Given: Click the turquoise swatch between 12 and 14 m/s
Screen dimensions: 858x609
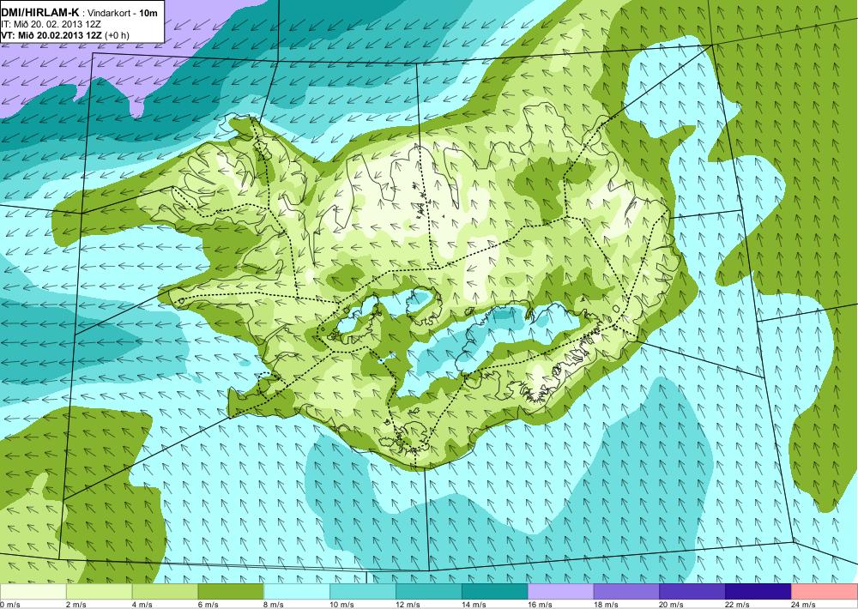Looking at the screenshot, I should (429, 592).
